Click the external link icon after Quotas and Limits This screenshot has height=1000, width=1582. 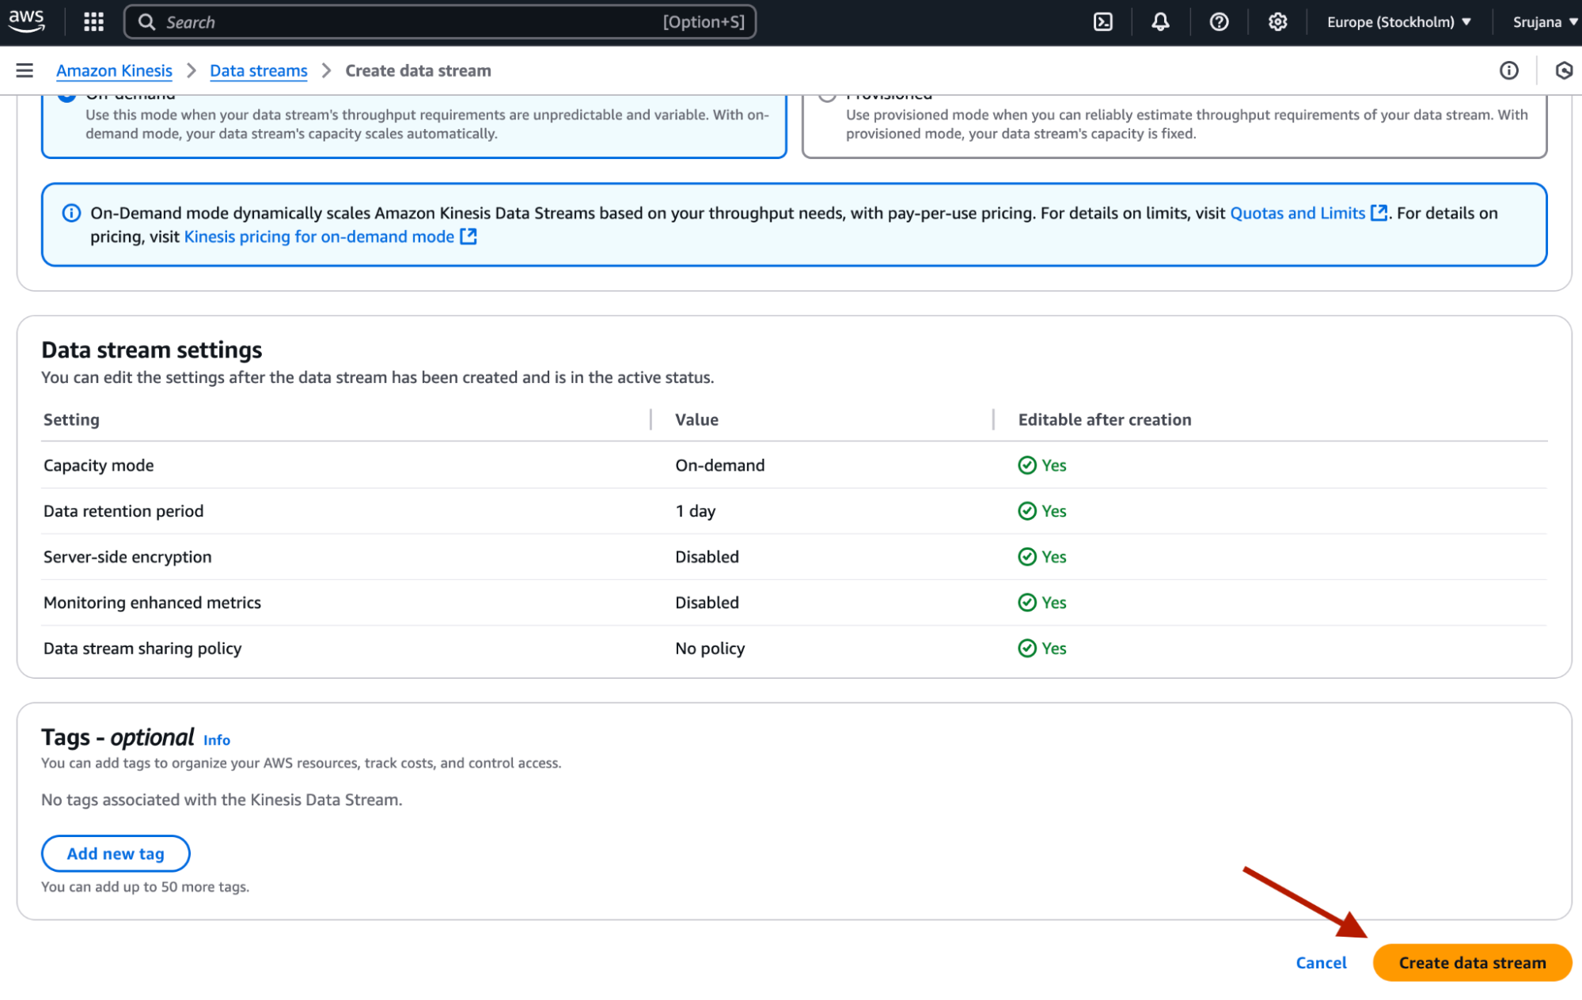click(1379, 213)
